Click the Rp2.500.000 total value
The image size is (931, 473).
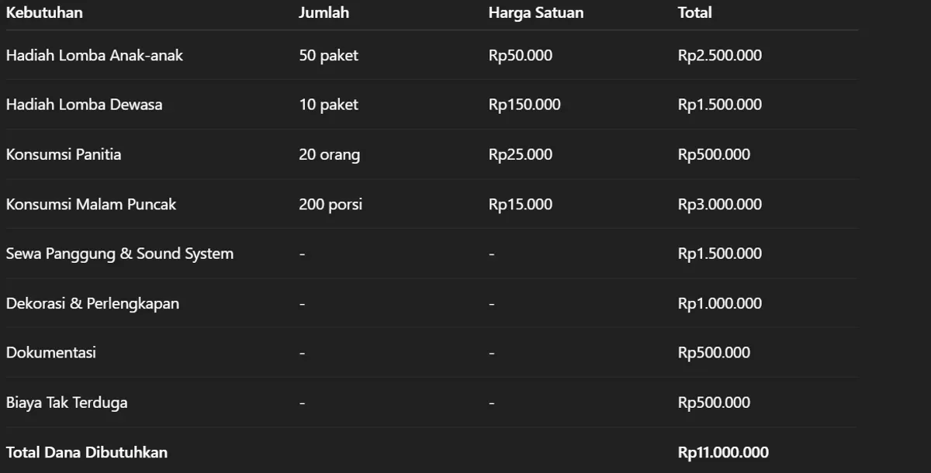coord(720,56)
